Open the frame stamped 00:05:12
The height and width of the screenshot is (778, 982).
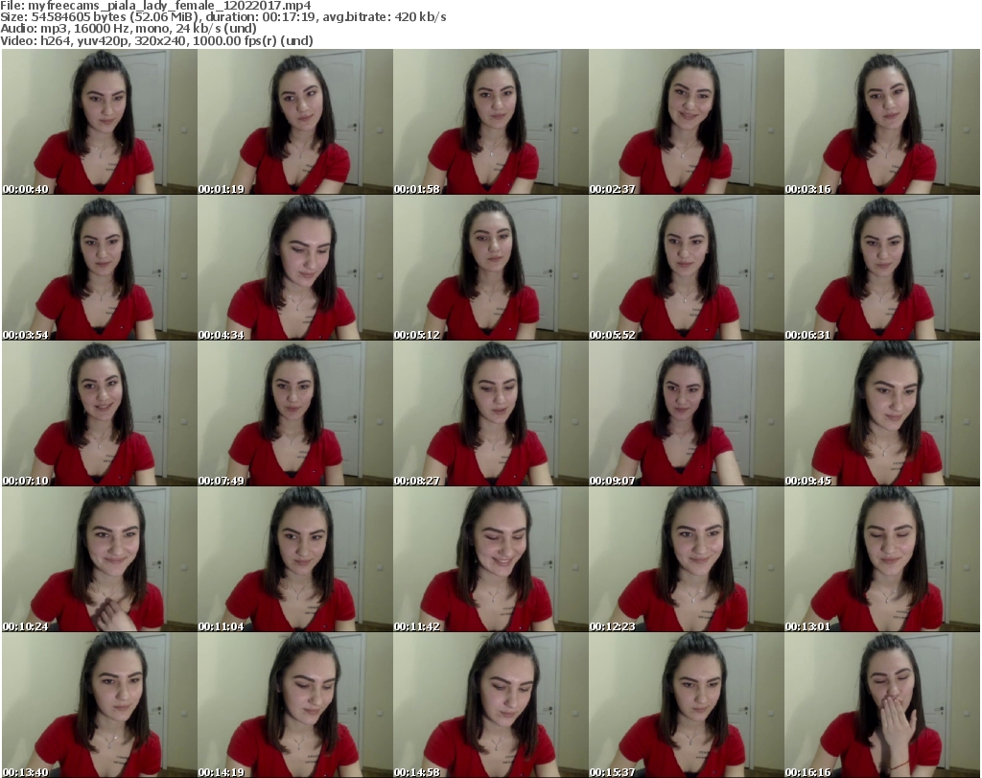(x=490, y=268)
